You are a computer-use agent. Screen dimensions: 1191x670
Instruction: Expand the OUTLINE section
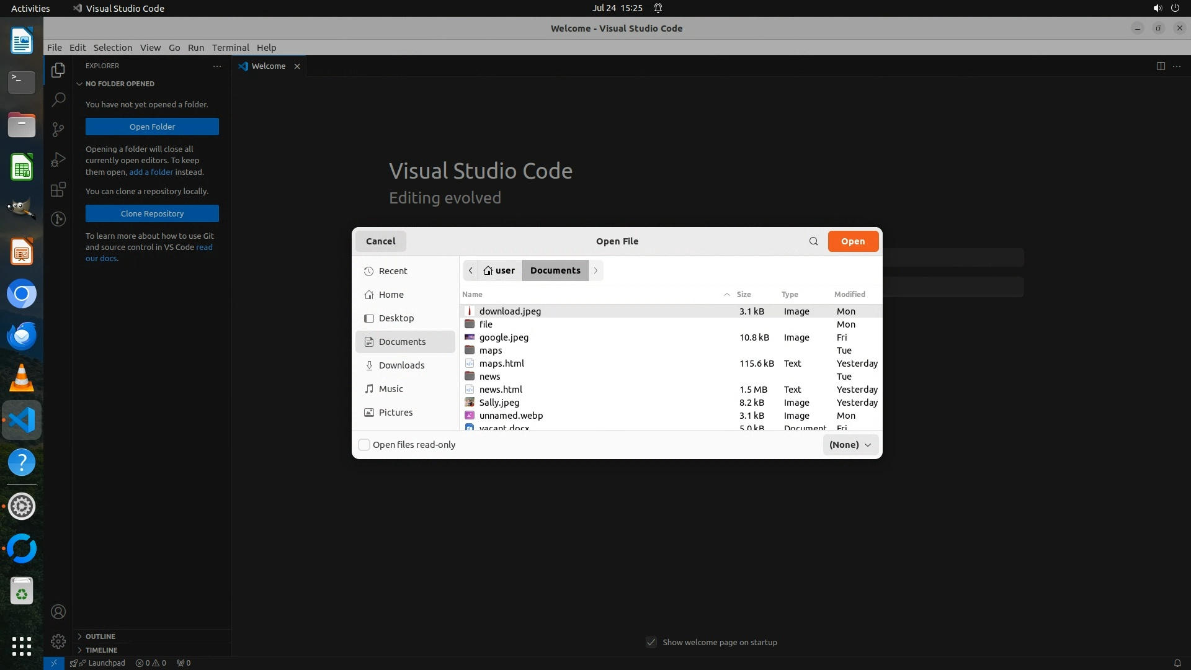100,636
